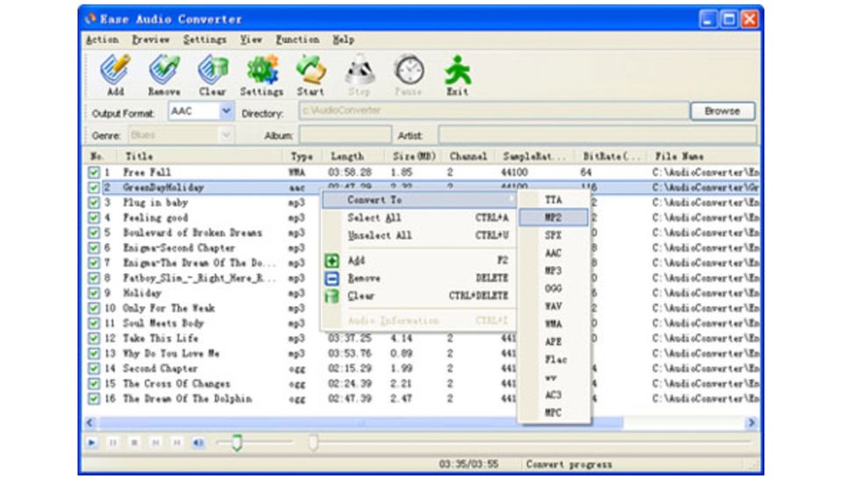Screen dimensions: 851x479
Task: Click the scrollbar right arrow
Action: pyautogui.click(x=751, y=423)
